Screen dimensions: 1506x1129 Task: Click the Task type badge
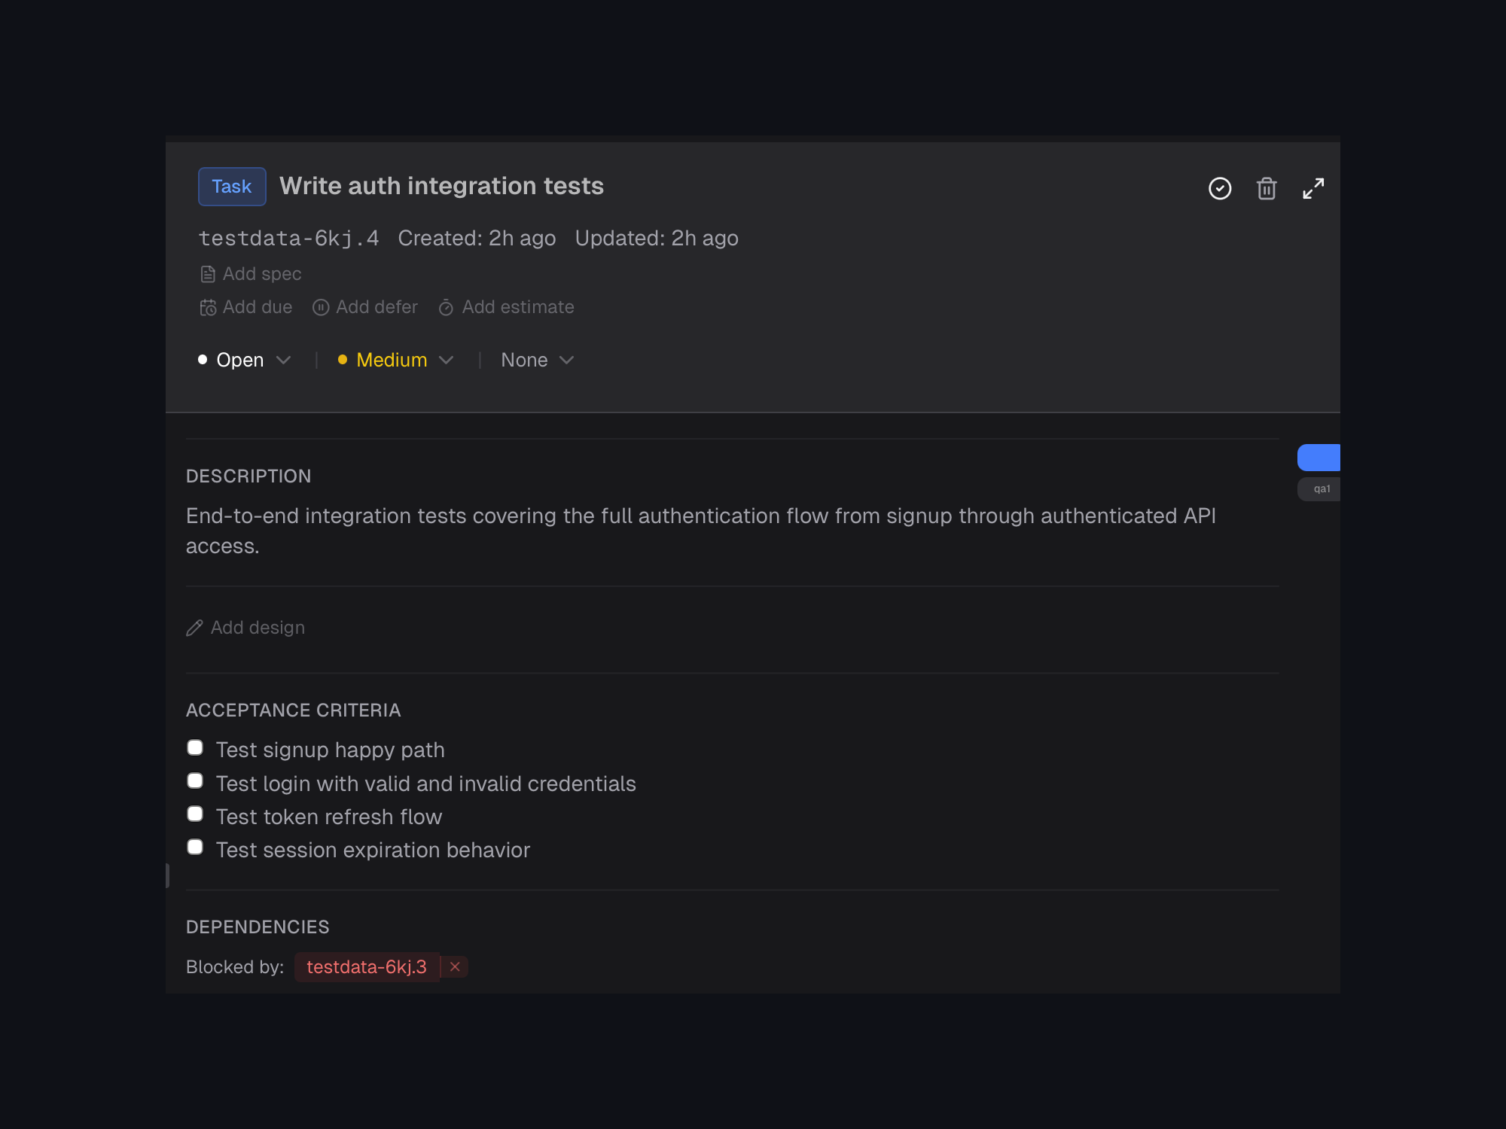click(232, 186)
